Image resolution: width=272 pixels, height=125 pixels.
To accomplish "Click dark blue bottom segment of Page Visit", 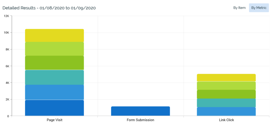I will click(54, 108).
